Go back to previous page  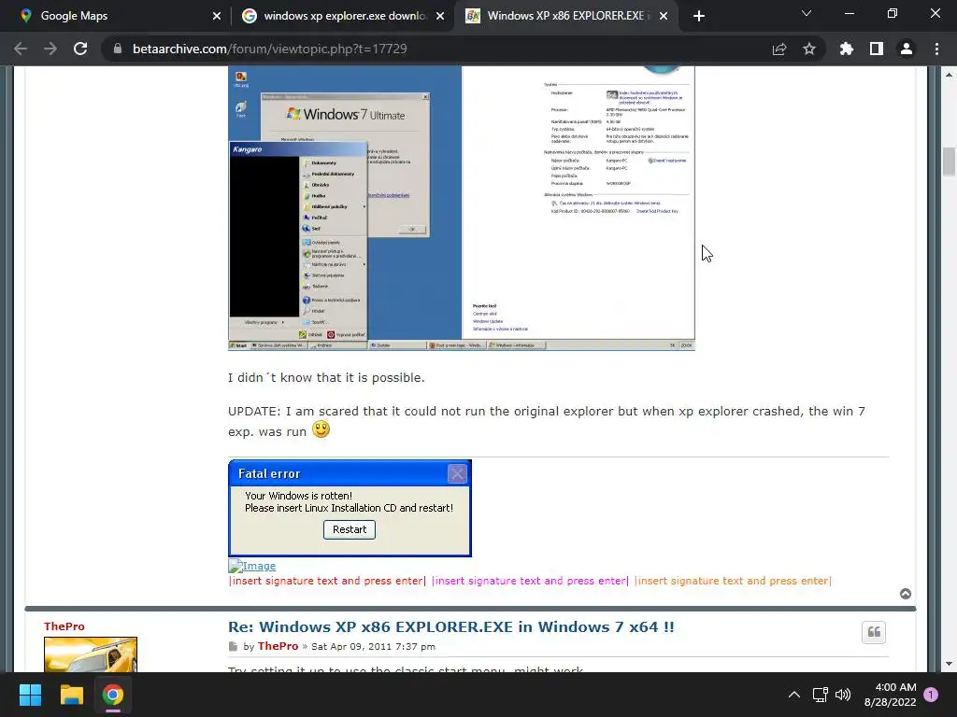21,49
